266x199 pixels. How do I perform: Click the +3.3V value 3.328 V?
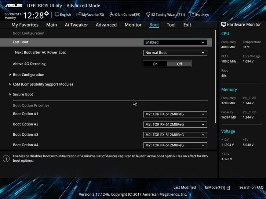226,159
